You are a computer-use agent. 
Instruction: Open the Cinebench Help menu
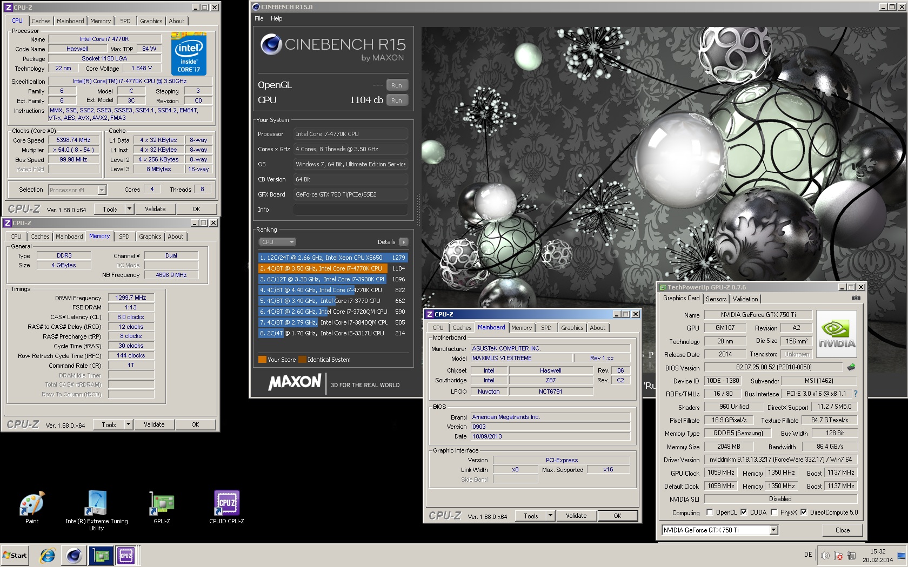[277, 18]
